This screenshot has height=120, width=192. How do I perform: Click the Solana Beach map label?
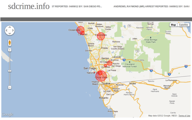pos(91,45)
